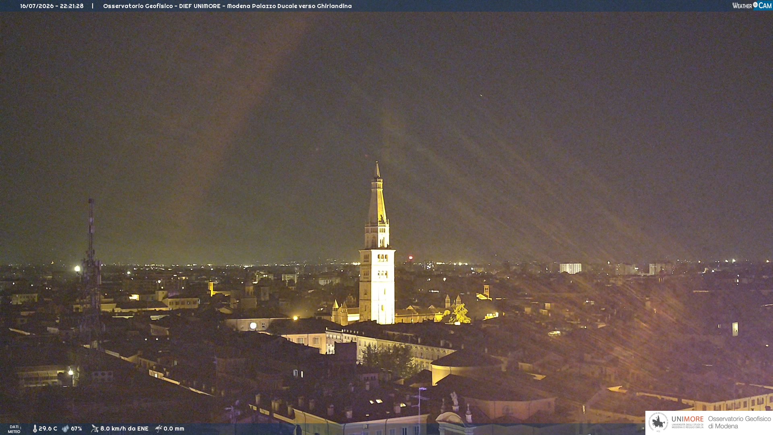Click the UNIMORE wordmark text
Viewport: 773px width, 435px height.
click(688, 419)
